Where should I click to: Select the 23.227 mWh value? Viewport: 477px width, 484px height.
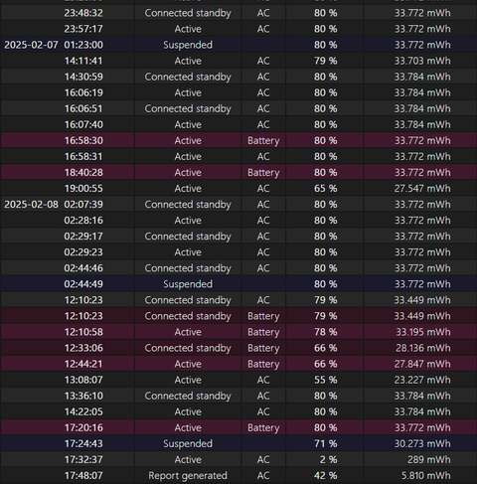coord(422,380)
